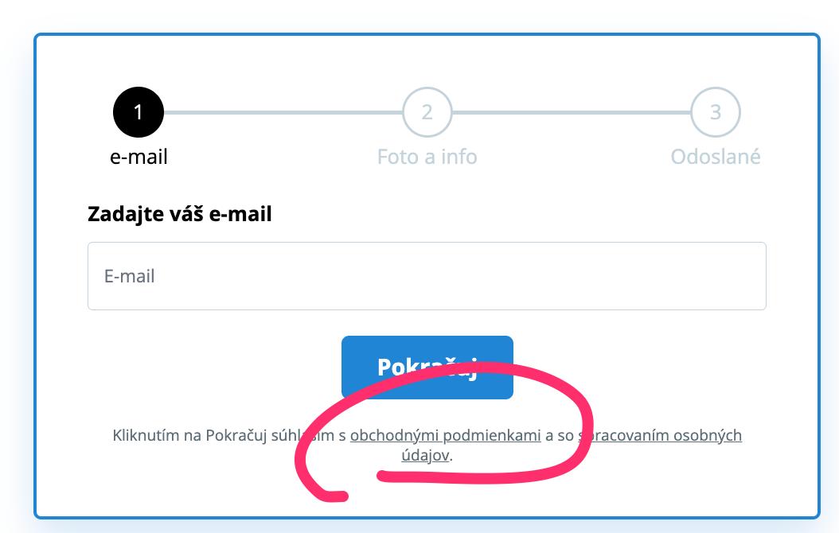The height and width of the screenshot is (533, 839).
Task: Click the blue Pokračuj button
Action: point(427,368)
